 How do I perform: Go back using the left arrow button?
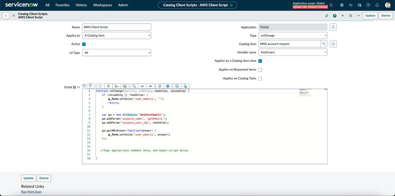[x=6, y=16]
